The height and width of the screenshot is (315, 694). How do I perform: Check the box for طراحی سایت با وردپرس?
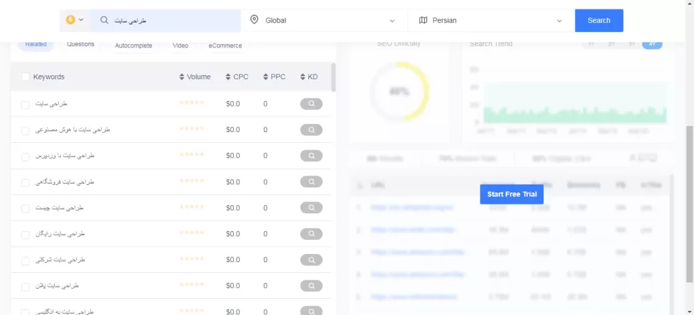[26, 156]
